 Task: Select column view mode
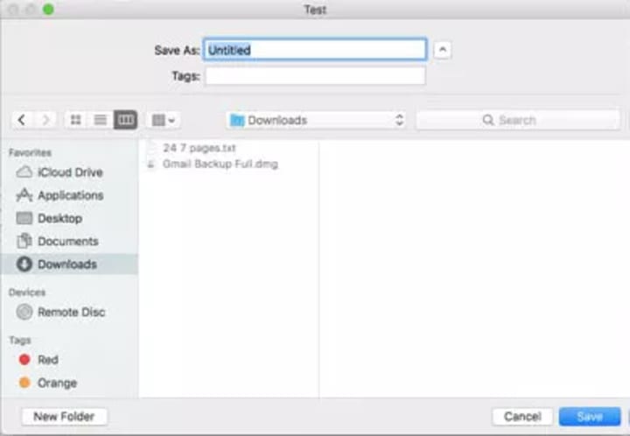[126, 120]
